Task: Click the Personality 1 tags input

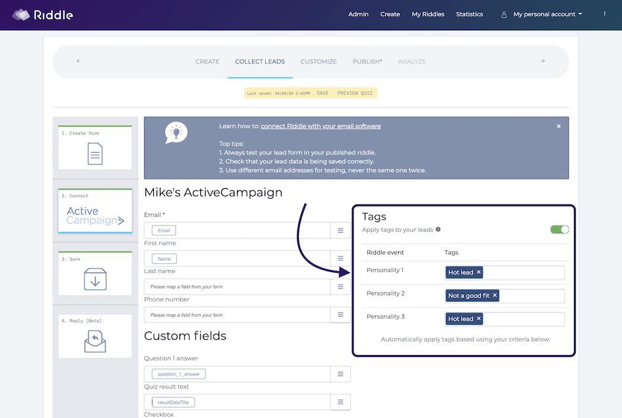Action: click(x=505, y=273)
